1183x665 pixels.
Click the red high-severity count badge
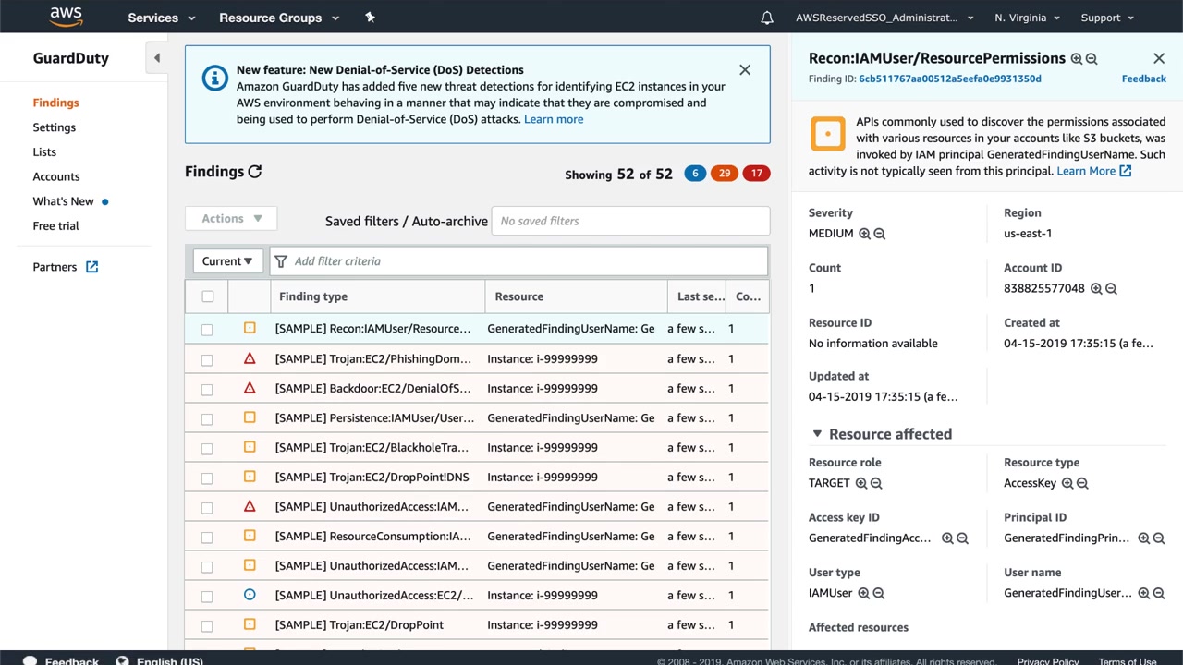(756, 174)
